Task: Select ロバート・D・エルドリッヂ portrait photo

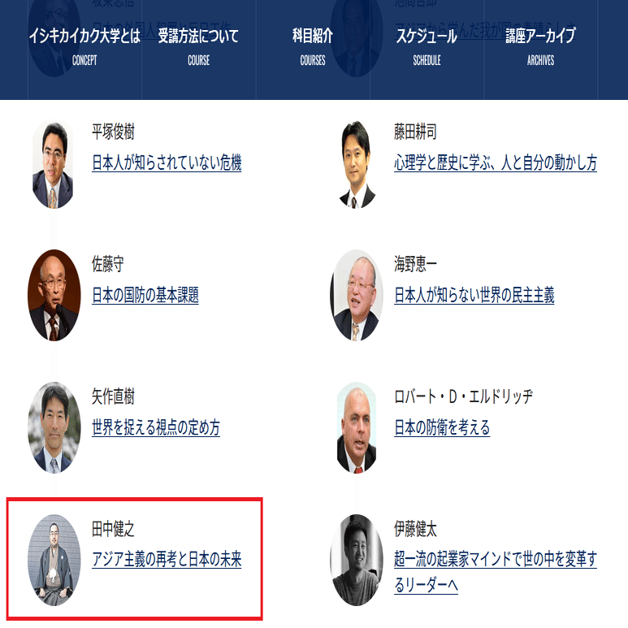Action: [357, 427]
